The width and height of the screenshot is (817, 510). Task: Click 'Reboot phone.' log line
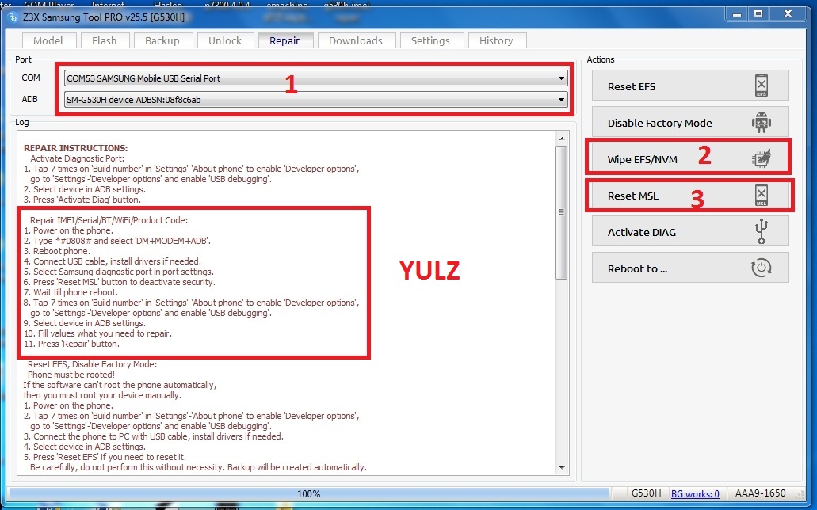pos(57,251)
